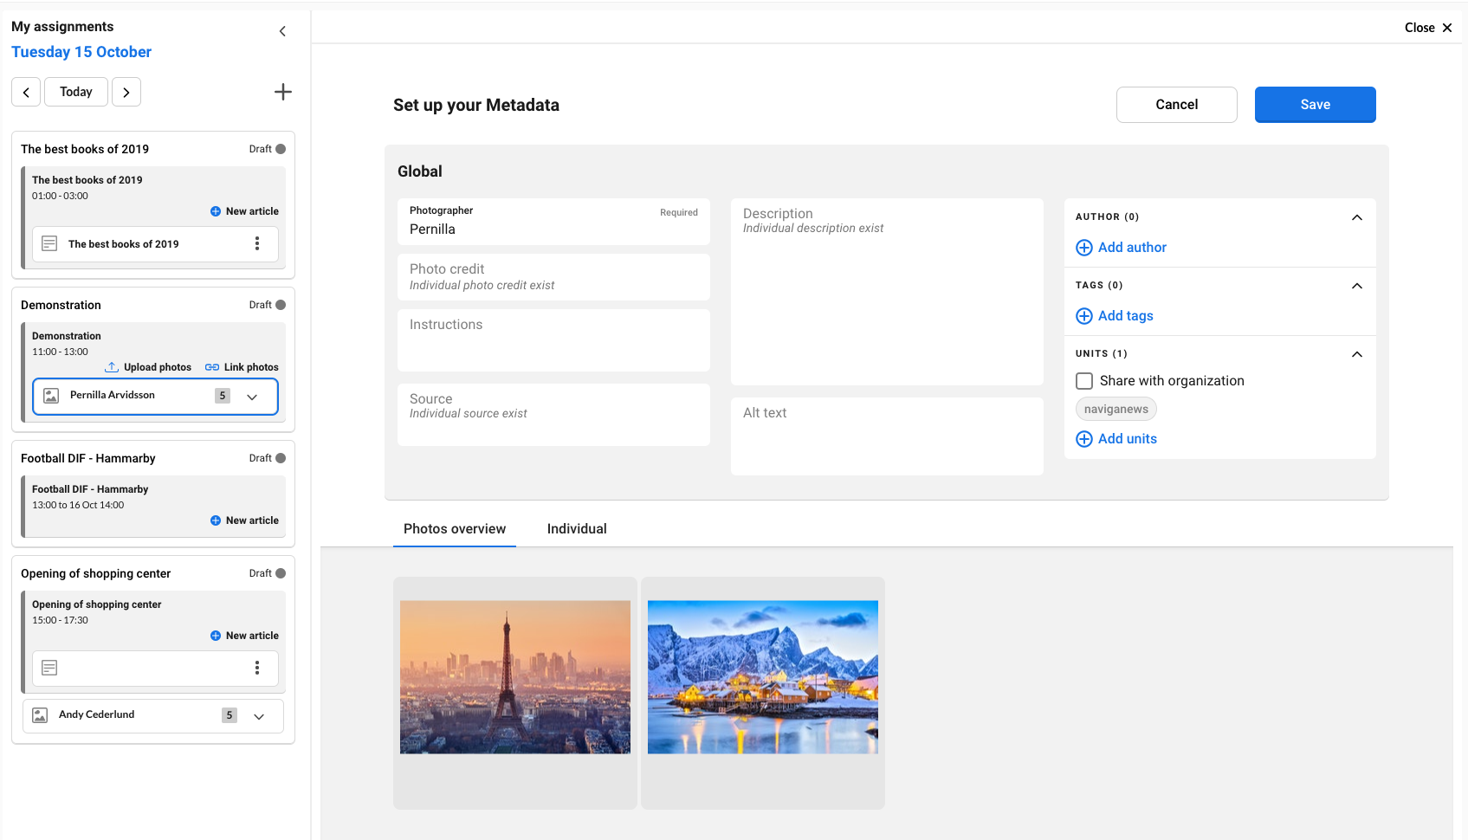Click the Photo credit field
This screenshot has width=1468, height=840.
coord(553,277)
